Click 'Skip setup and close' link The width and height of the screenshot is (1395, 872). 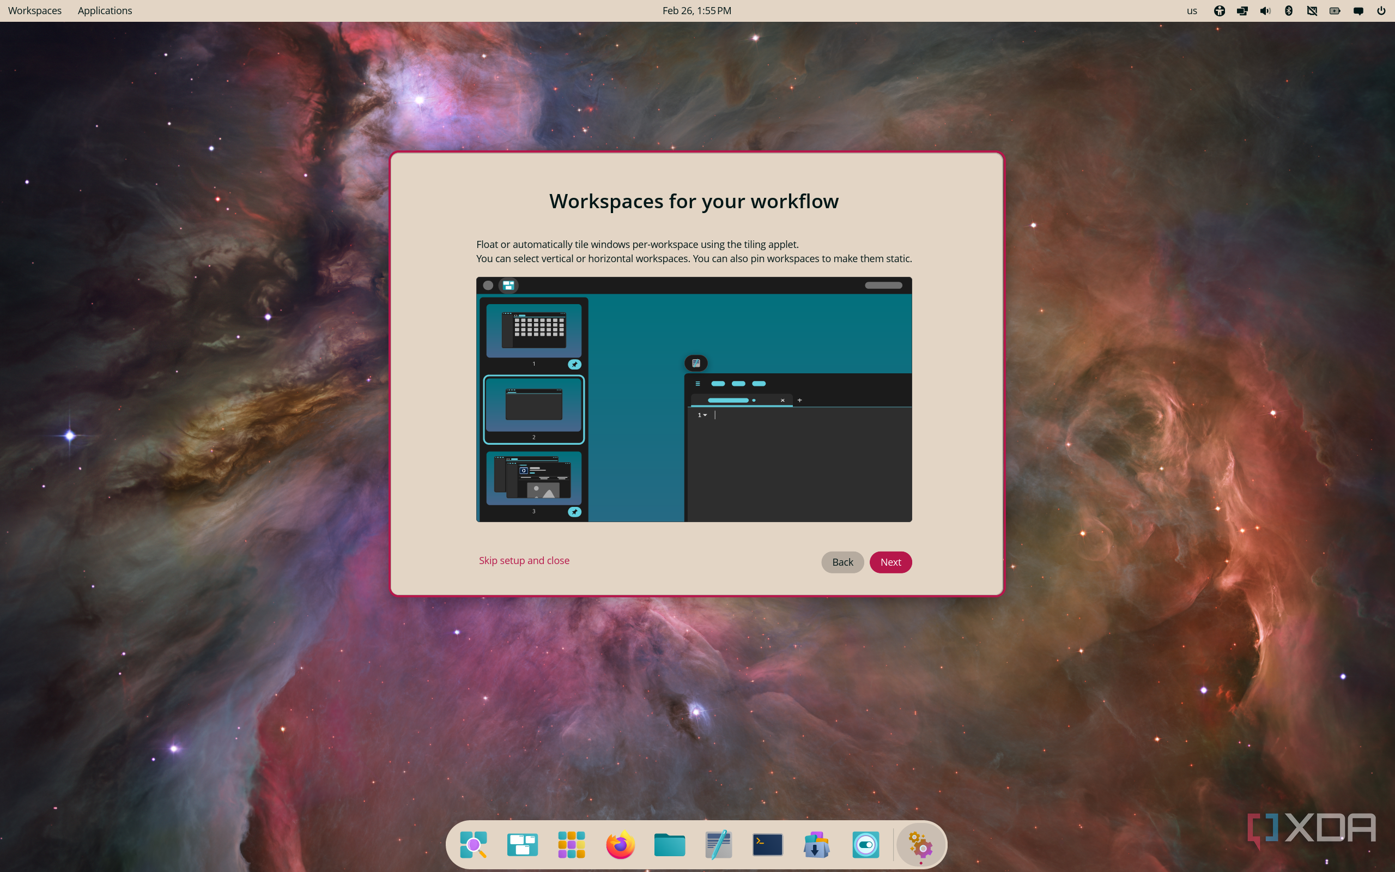524,560
